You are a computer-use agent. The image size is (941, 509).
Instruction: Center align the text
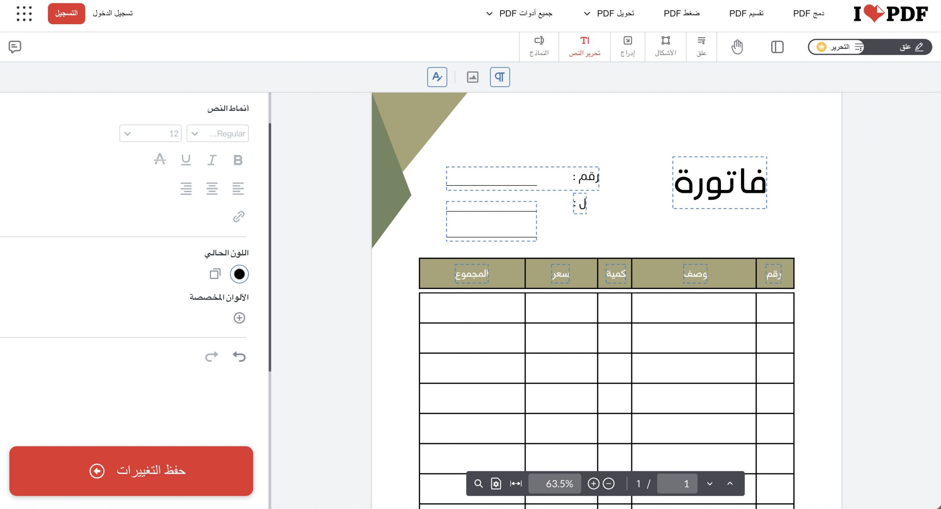click(212, 188)
